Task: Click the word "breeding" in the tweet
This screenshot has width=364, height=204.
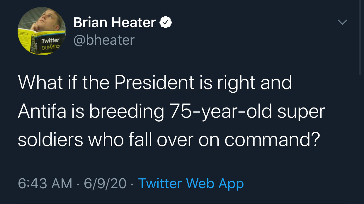Action: pyautogui.click(x=127, y=112)
